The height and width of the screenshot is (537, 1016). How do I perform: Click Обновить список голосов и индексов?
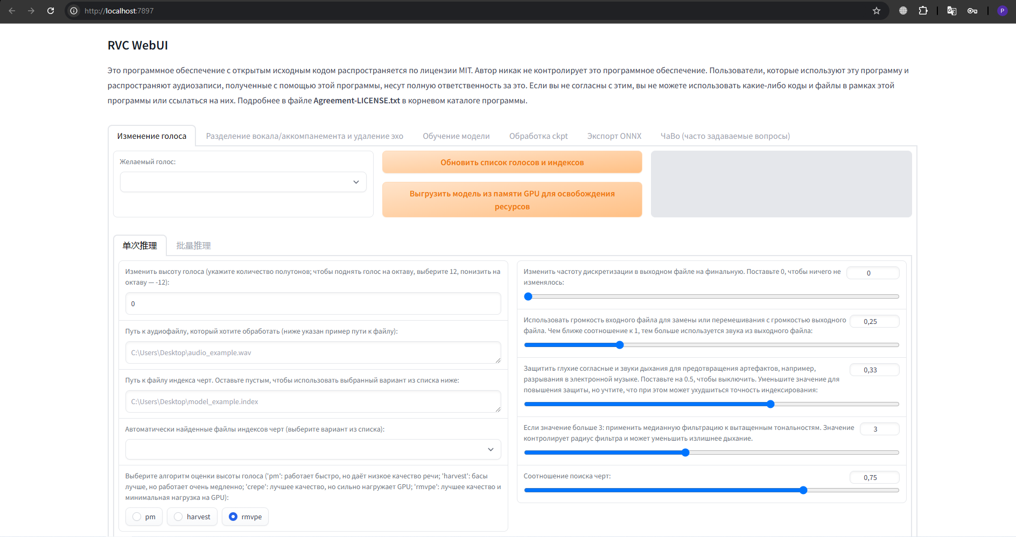pyautogui.click(x=512, y=162)
